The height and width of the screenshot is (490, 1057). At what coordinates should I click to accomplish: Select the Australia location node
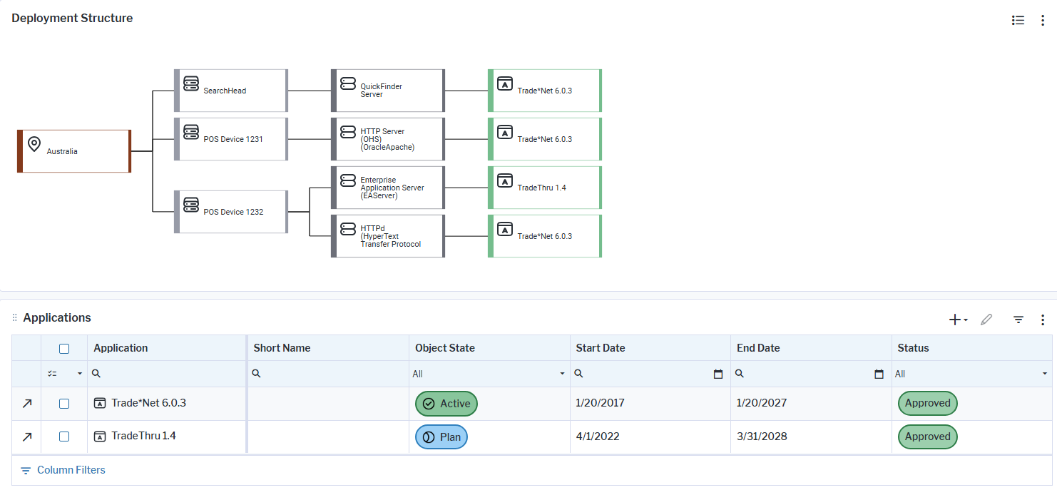(x=74, y=151)
